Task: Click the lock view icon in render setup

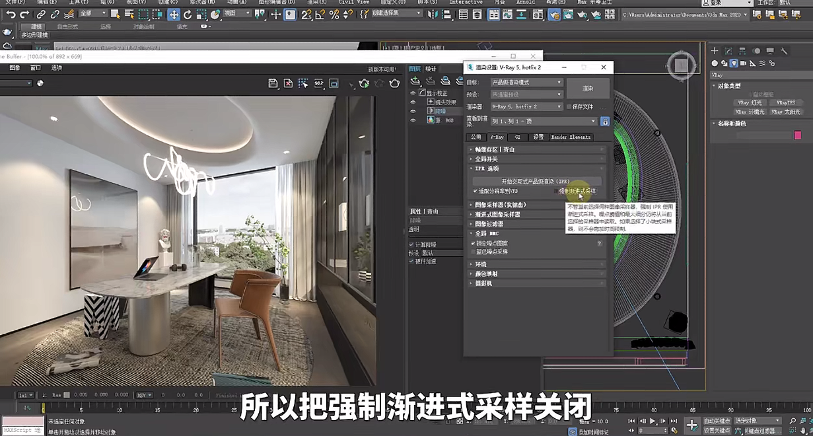Action: [x=604, y=122]
